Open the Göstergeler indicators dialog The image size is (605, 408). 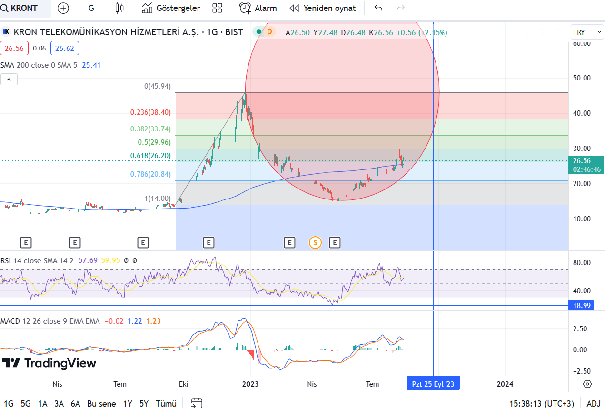pyautogui.click(x=171, y=8)
